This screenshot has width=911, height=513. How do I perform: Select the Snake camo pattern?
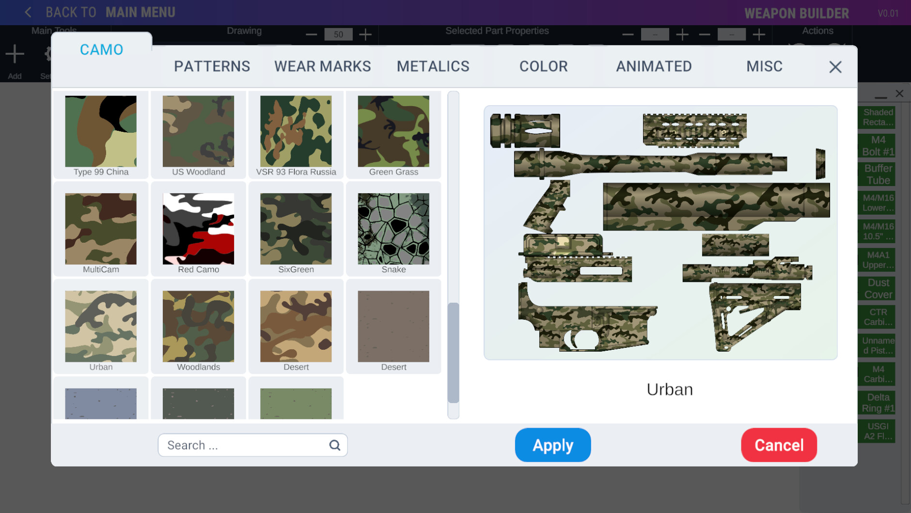[x=393, y=229]
